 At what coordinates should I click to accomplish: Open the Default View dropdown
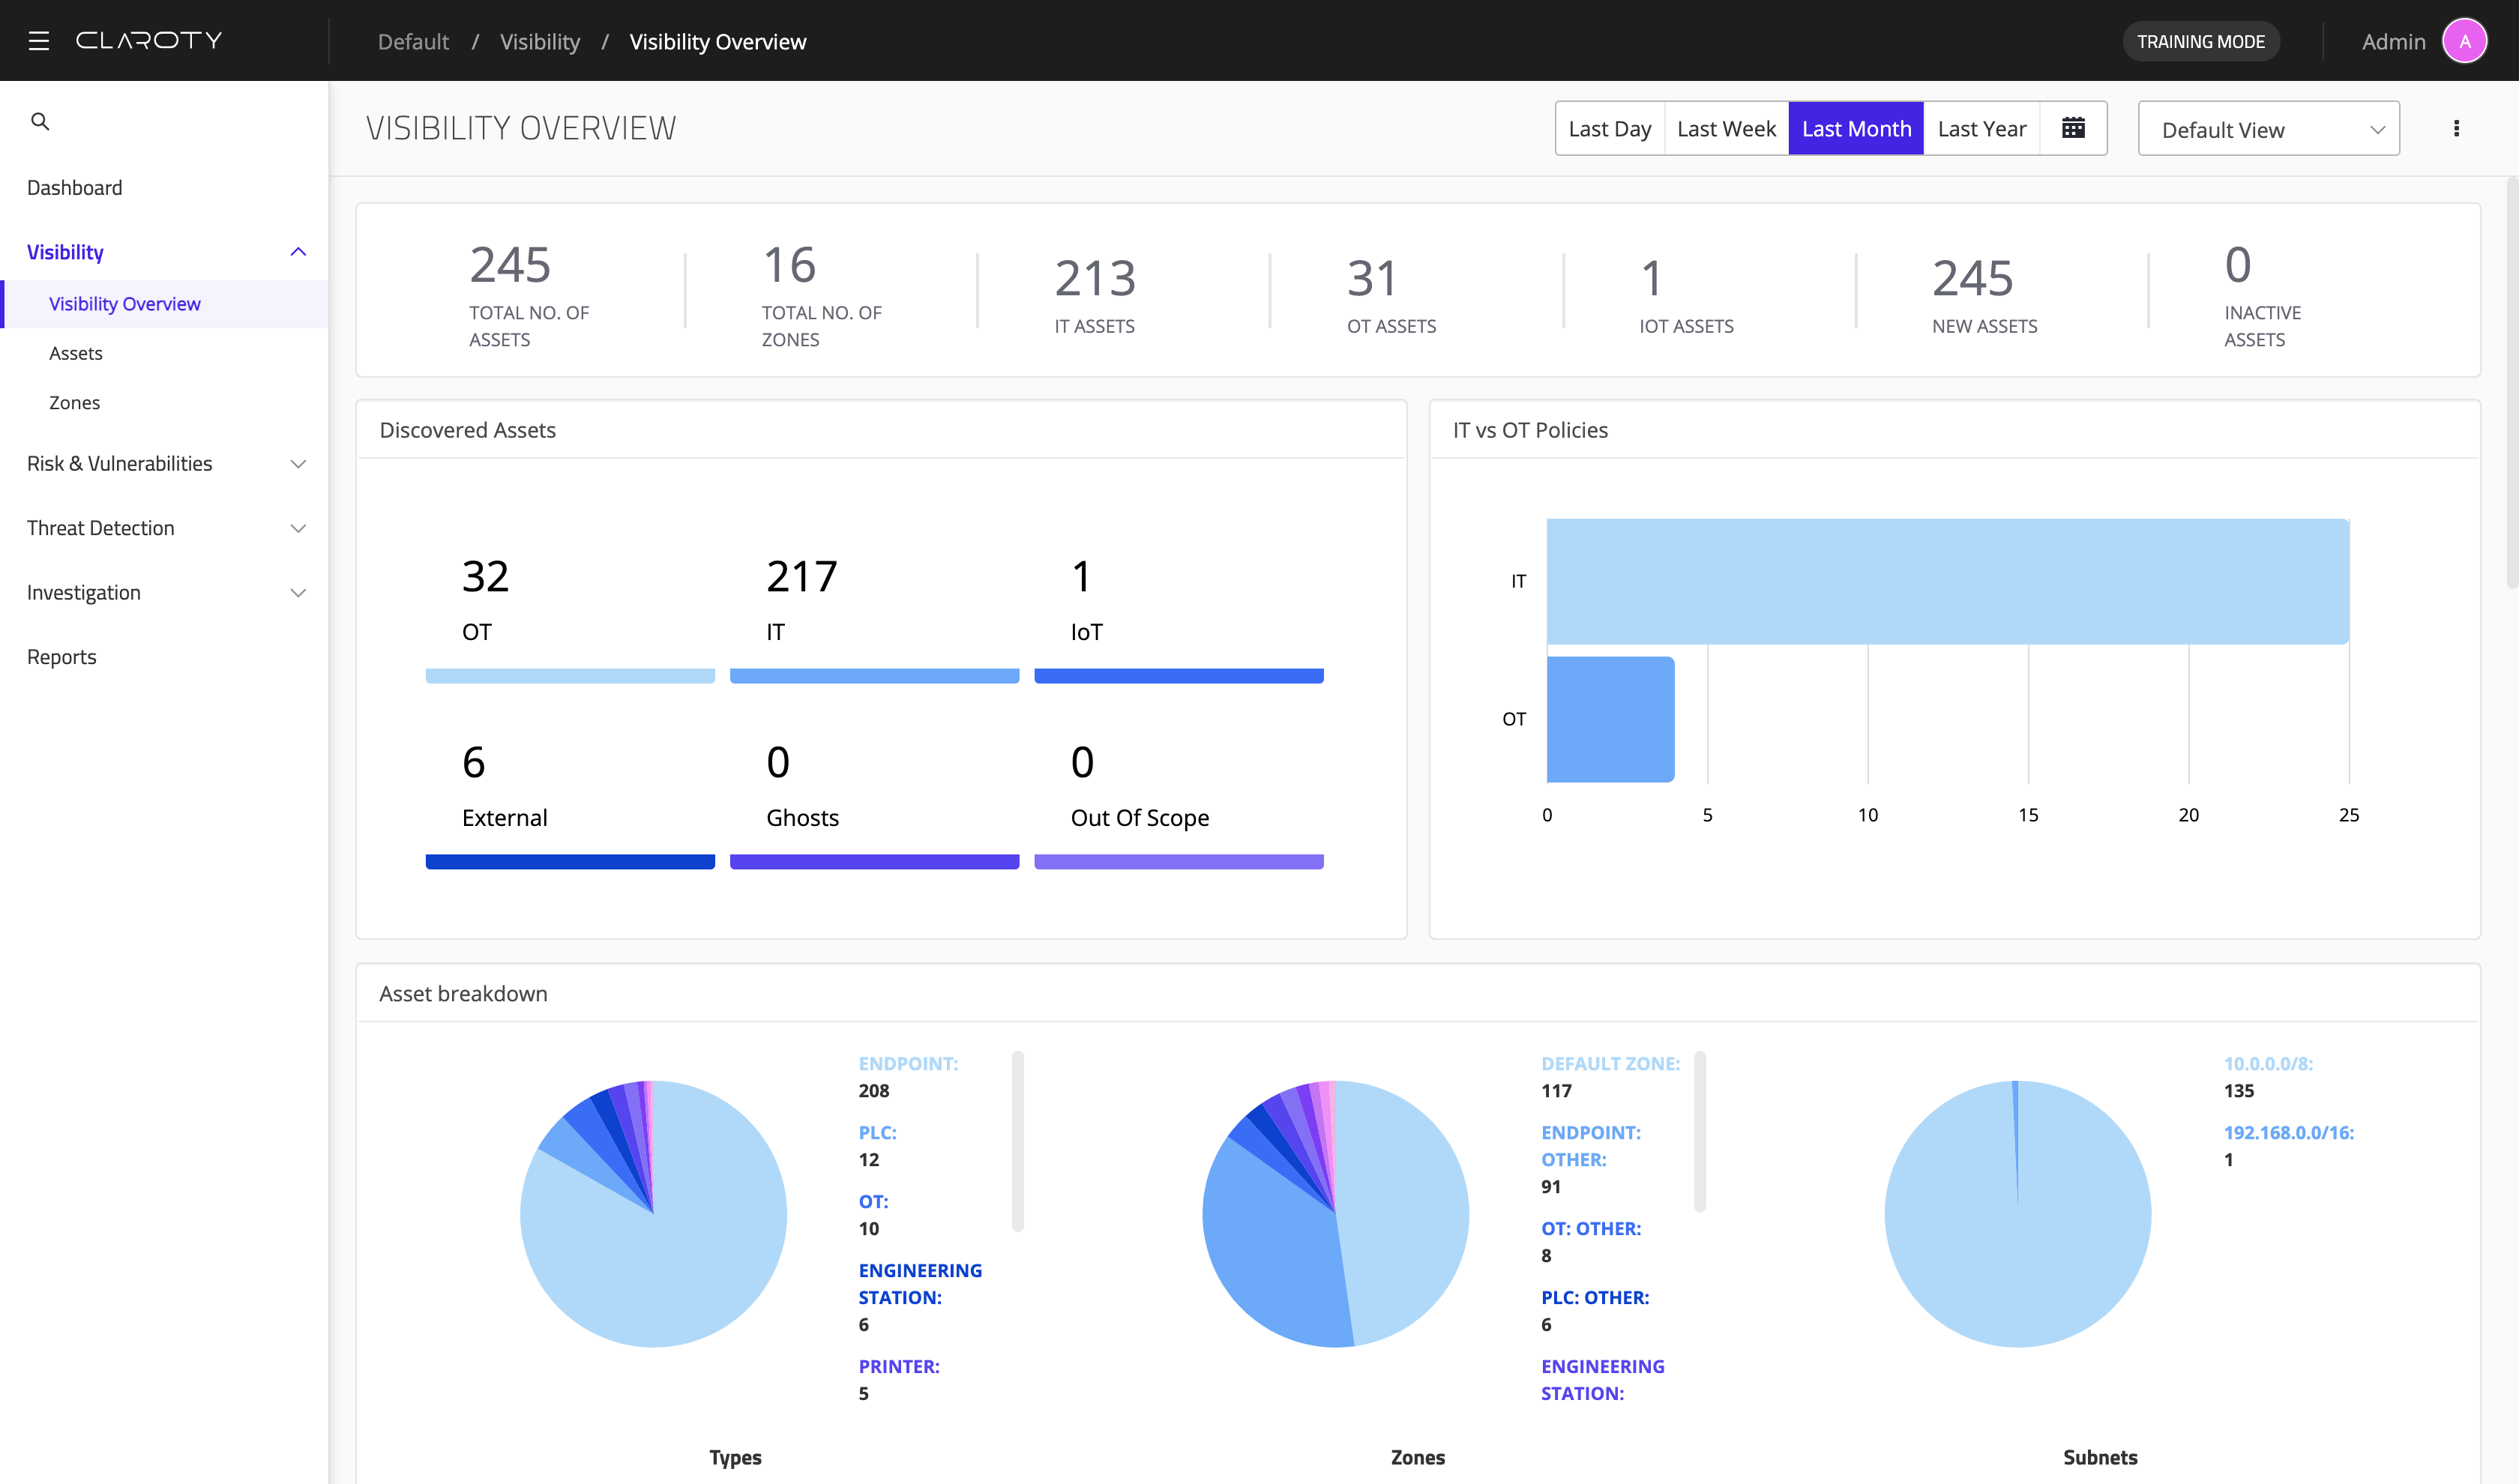2268,129
